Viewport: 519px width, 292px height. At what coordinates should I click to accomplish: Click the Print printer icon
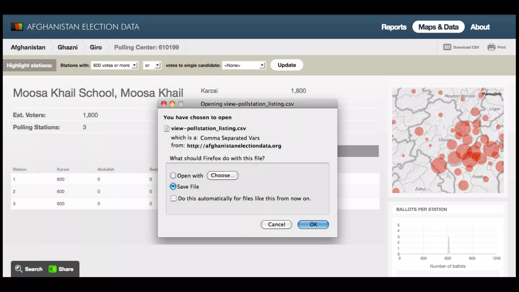pyautogui.click(x=491, y=47)
